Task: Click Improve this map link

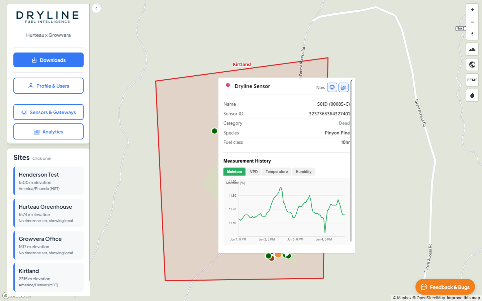Action: 463,298
